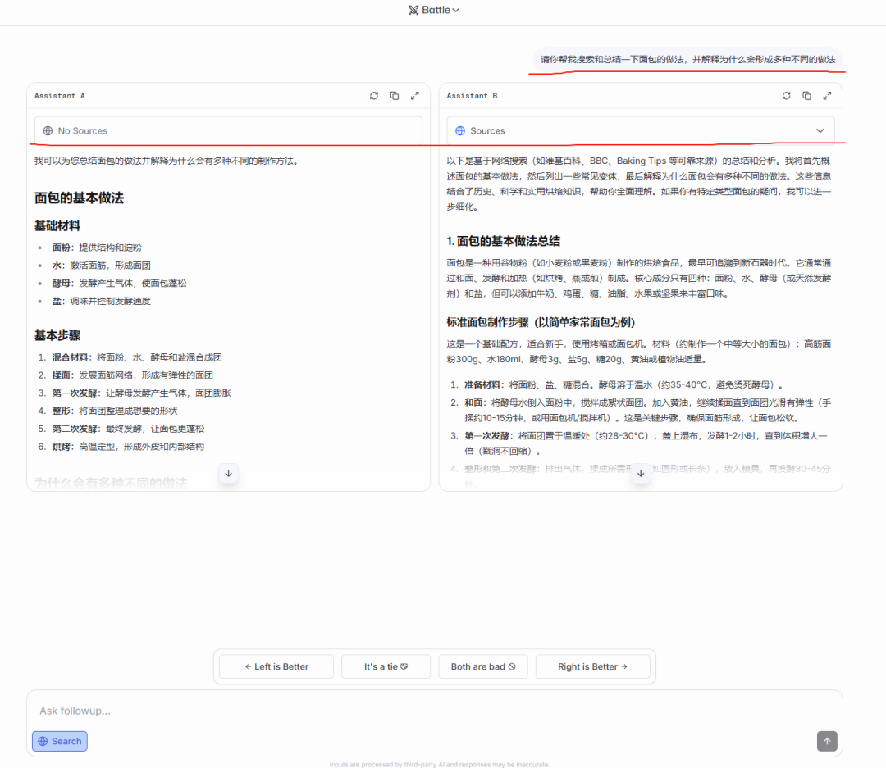
Task: Vote Right is Better
Action: (592, 666)
